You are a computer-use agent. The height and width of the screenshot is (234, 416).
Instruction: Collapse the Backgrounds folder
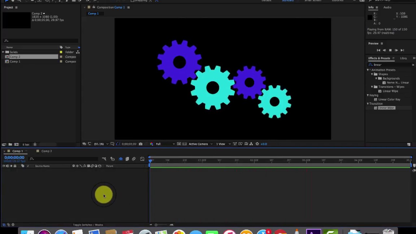(376, 78)
